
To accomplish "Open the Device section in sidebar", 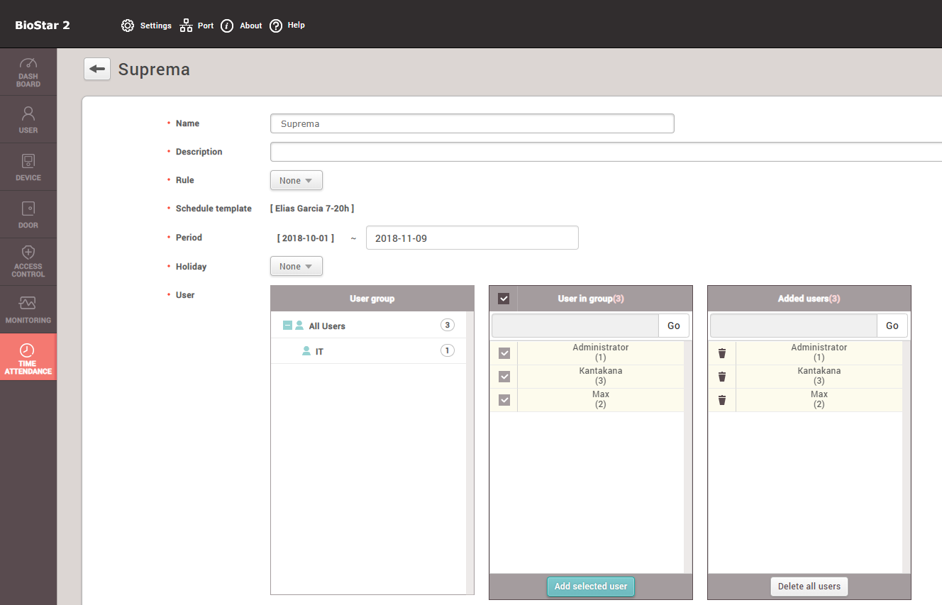I will [x=28, y=167].
